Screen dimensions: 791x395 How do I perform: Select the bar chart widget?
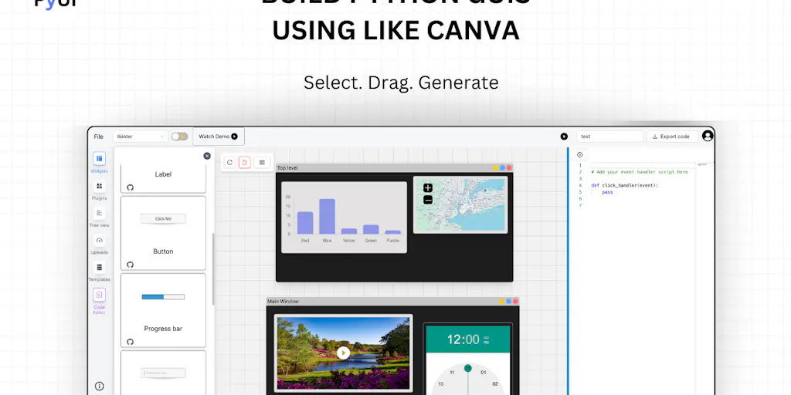(344, 217)
